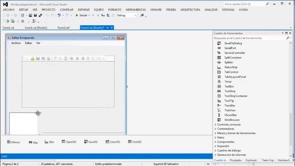The width and height of the screenshot is (295, 166).
Task: Click the paste clipboard icon in form toolstrip
Action: pos(65,59)
